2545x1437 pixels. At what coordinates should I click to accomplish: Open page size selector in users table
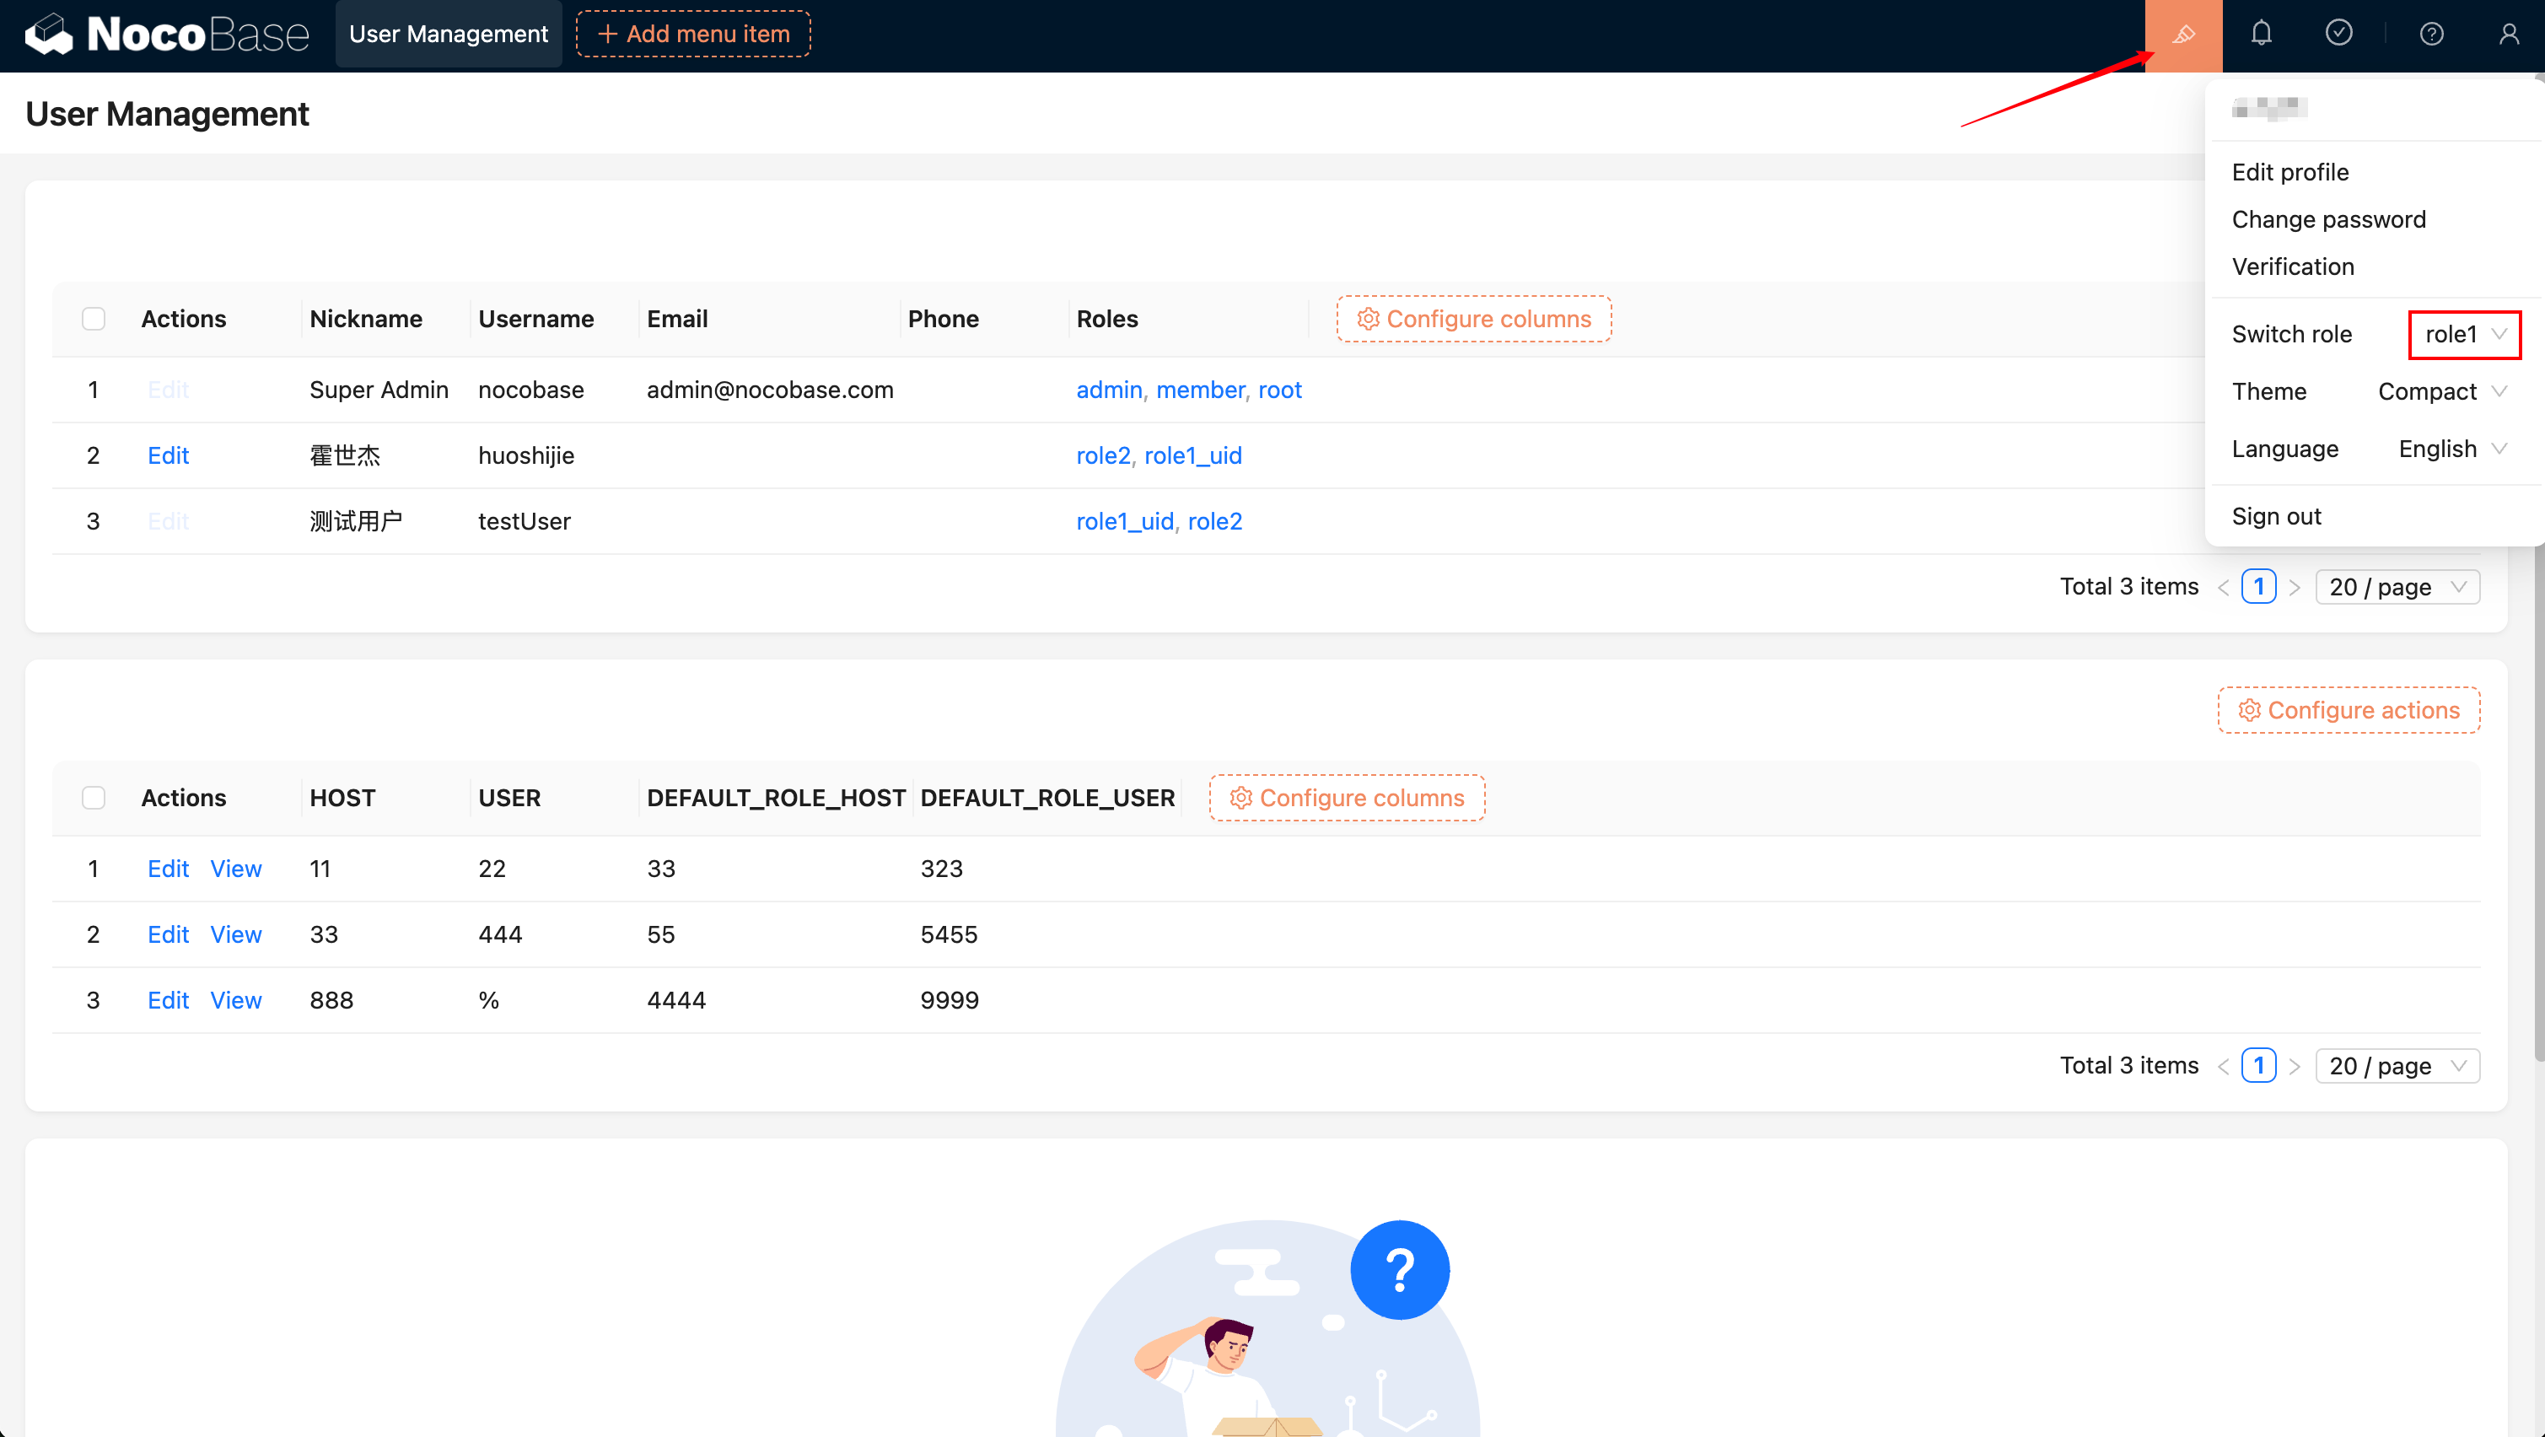(2396, 588)
